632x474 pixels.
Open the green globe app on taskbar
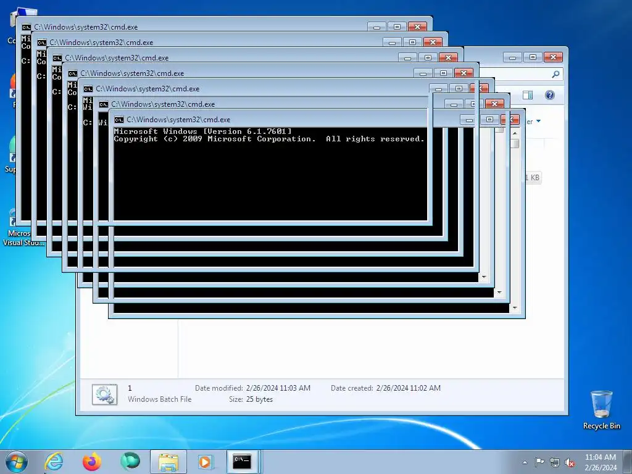coord(130,462)
